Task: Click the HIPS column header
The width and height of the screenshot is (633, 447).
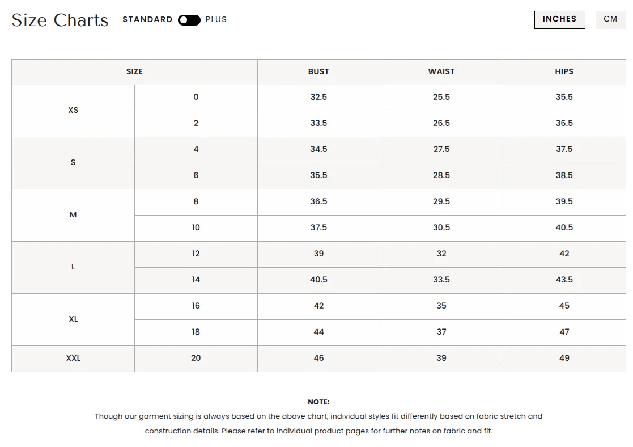Action: tap(564, 72)
